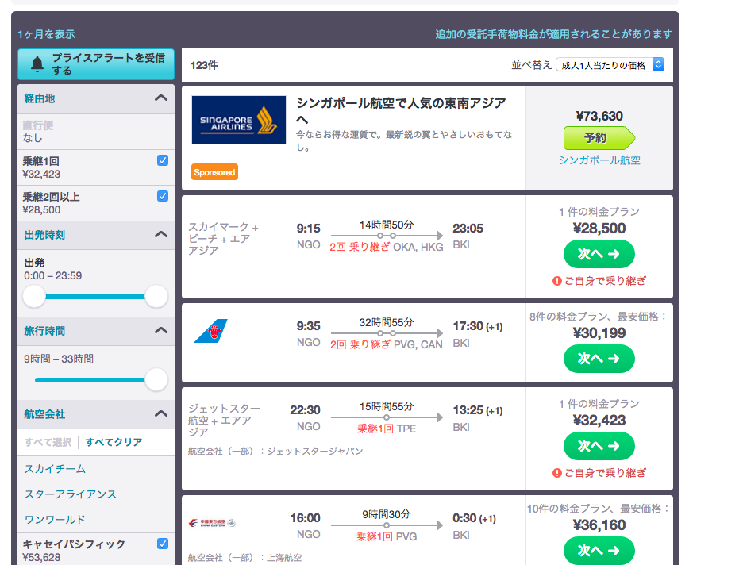Toggle the 乗継1回 checkbox
The image size is (743, 565).
click(163, 160)
